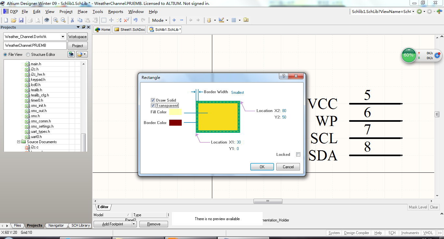This screenshot has width=444, height=239.
Task: Click the Print Preview toolbar icon
Action: point(38,20)
